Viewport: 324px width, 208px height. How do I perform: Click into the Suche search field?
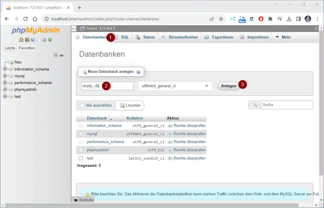[x=286, y=105]
